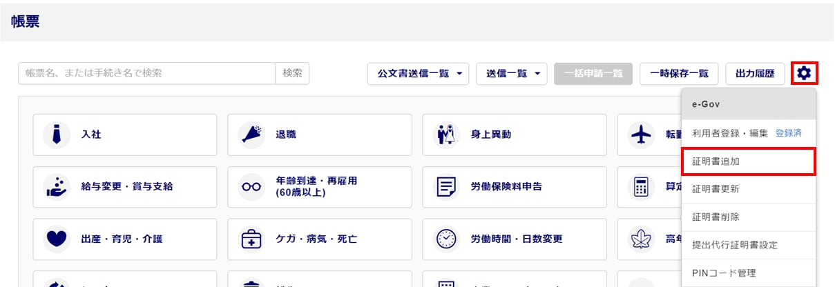Image resolution: width=835 pixels, height=287 pixels.
Task: Click the hand-with-coins icon for 給与変更・賞与支給
Action: click(x=57, y=186)
